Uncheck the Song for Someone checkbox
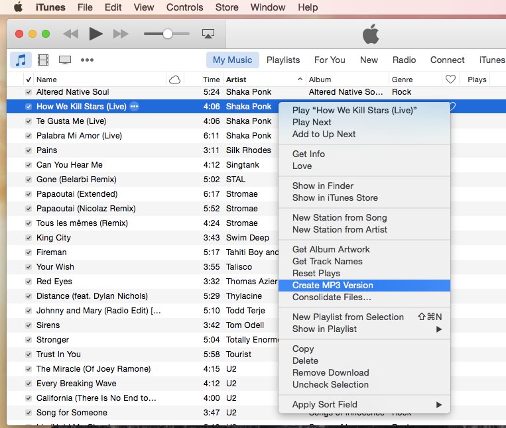506x428 pixels. tap(29, 413)
